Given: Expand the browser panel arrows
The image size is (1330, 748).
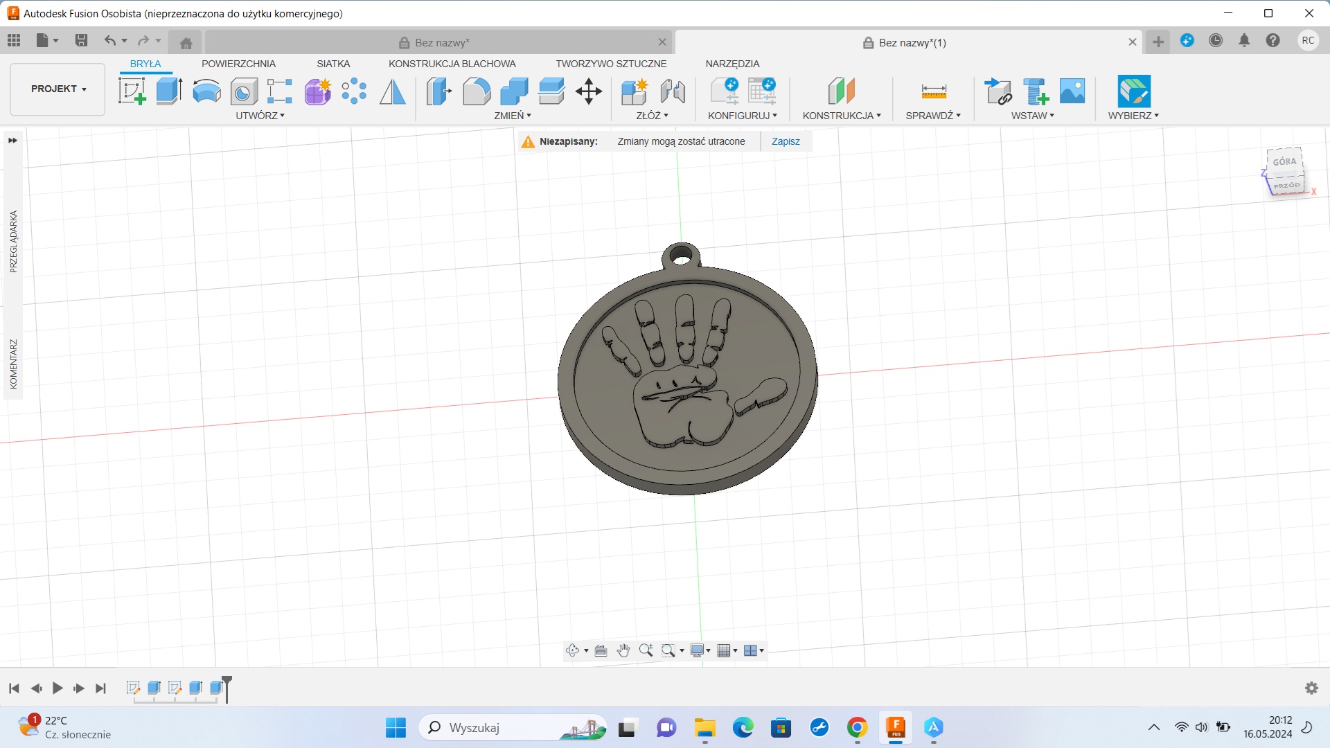Looking at the screenshot, I should [x=12, y=141].
